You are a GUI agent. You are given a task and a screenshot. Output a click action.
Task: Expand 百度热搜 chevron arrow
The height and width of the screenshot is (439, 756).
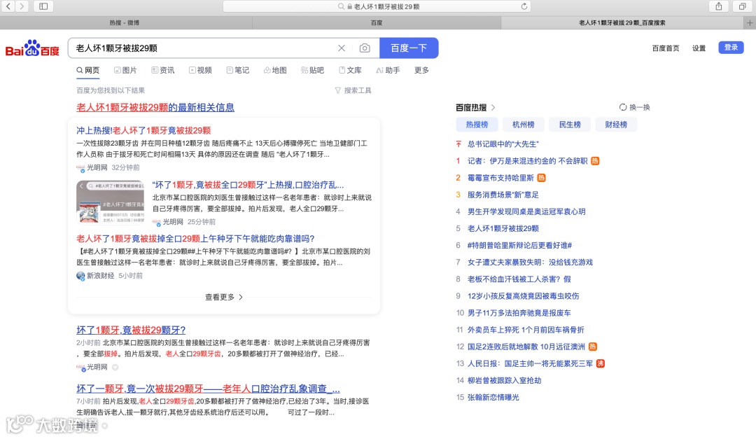coord(493,107)
